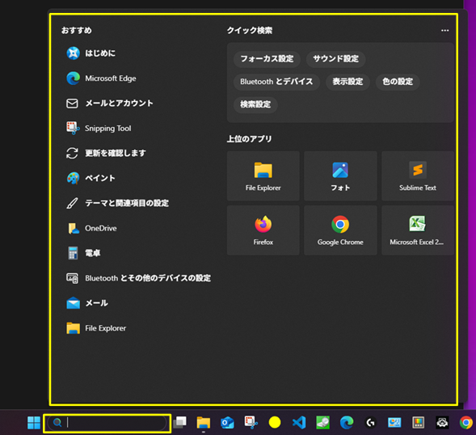Open the Control Panel taskbar icon
The width and height of the screenshot is (476, 435).
coord(394,423)
